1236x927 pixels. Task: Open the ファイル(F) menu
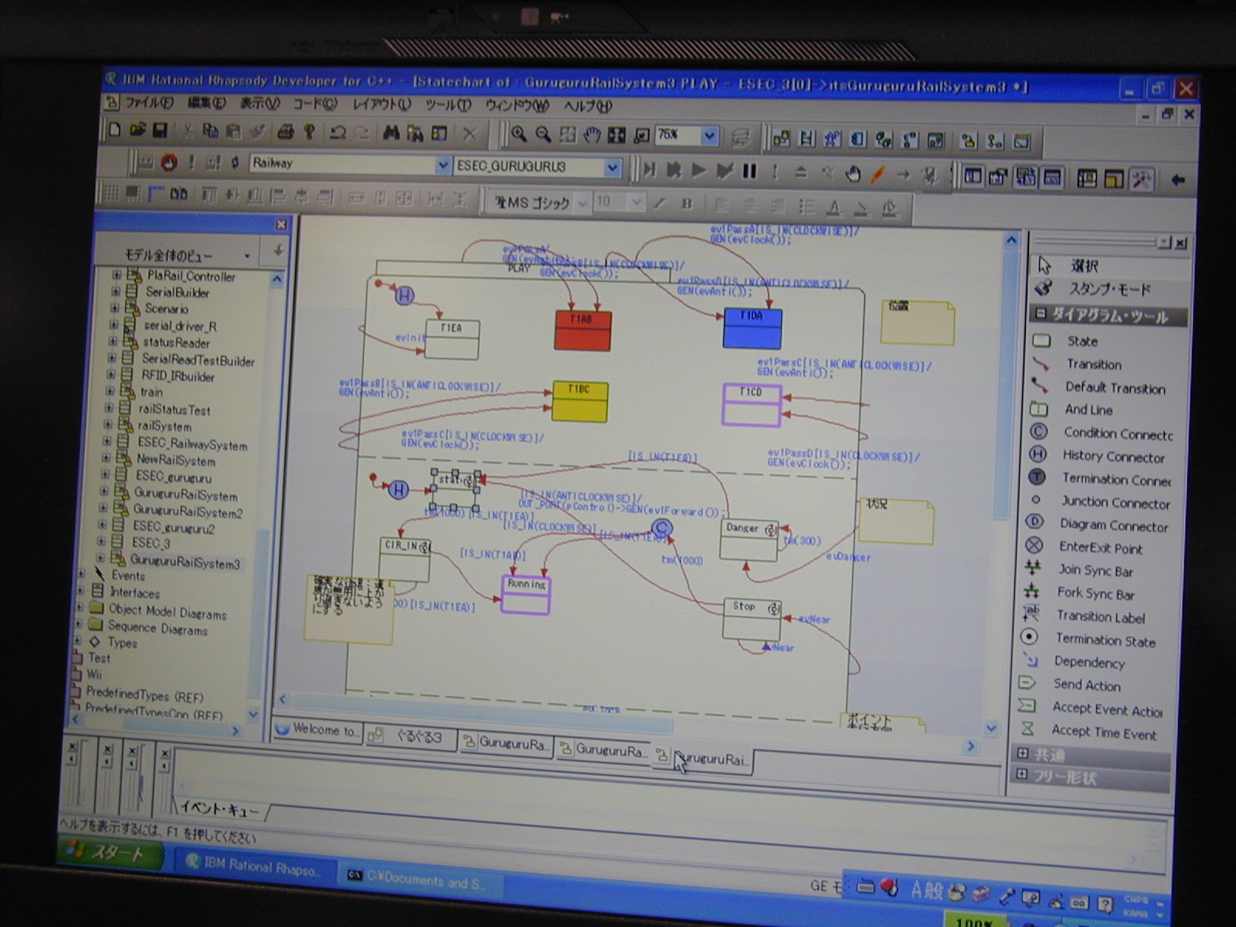pyautogui.click(x=149, y=102)
